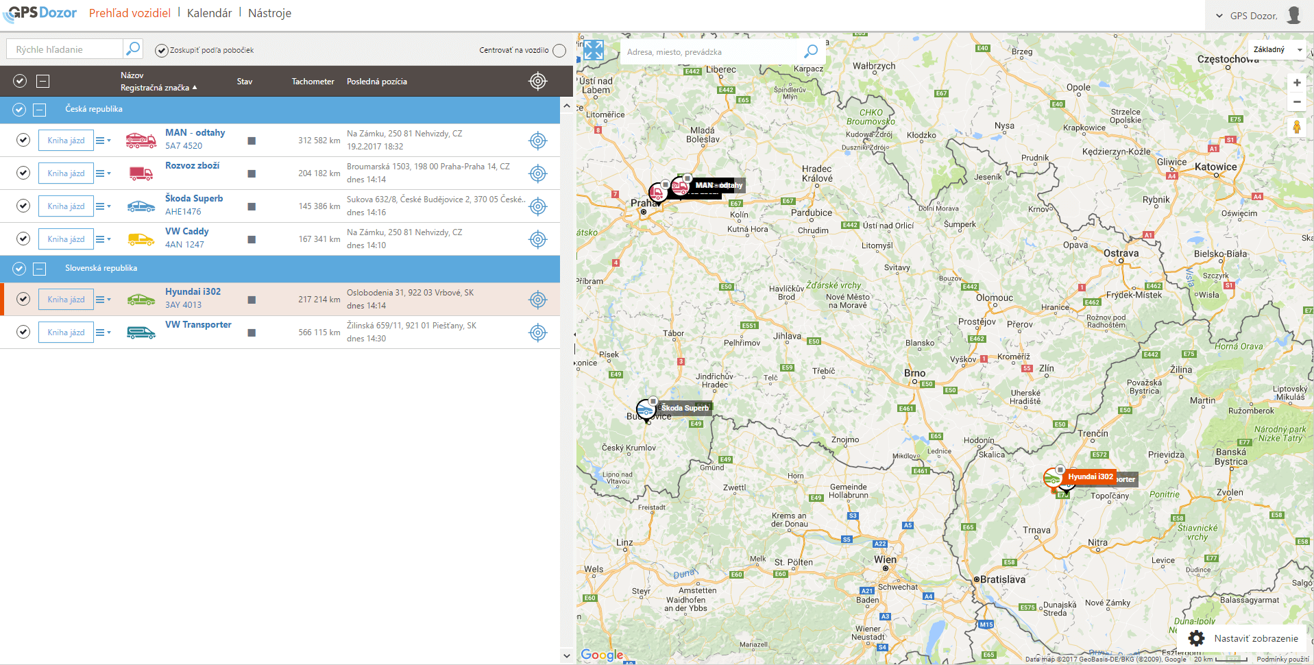Click the MAN - odtahy map marker
Viewport: 1314px width, 665px height.
pos(680,185)
